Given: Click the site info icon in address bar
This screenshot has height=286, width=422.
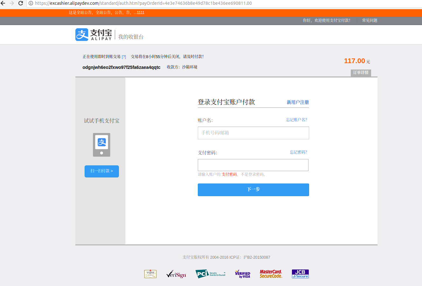Looking at the screenshot, I should (31, 3).
